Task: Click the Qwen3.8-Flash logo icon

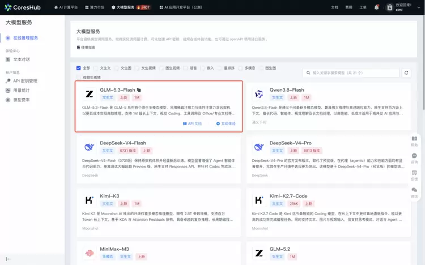Action: click(259, 94)
